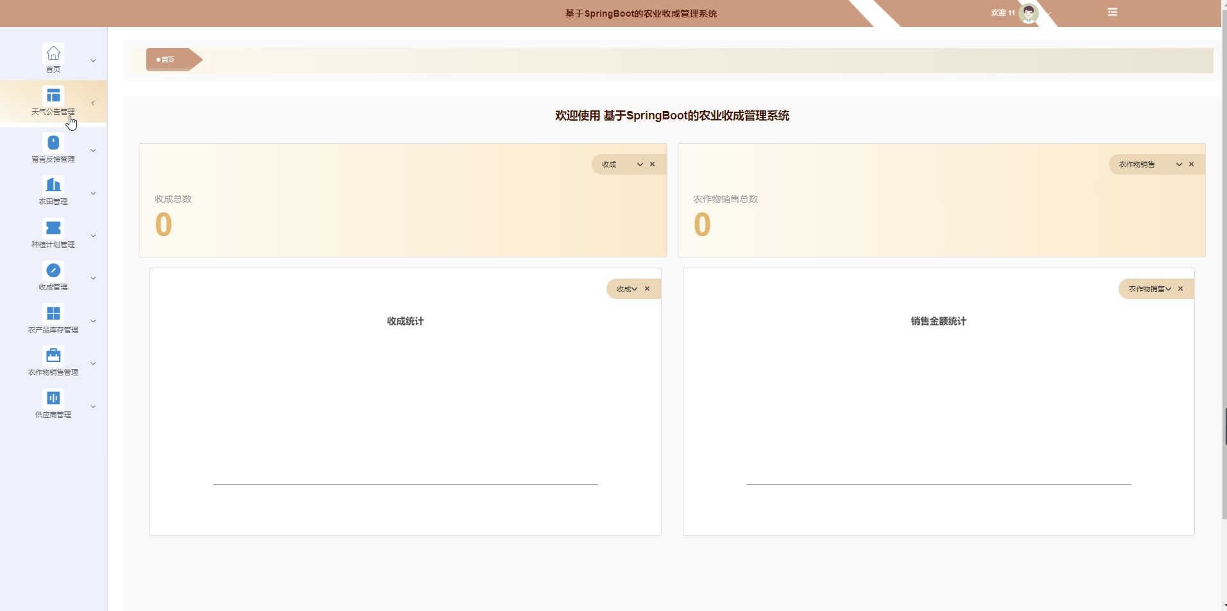Click the 收成管理 compass icon
The image size is (1227, 611).
click(x=53, y=270)
